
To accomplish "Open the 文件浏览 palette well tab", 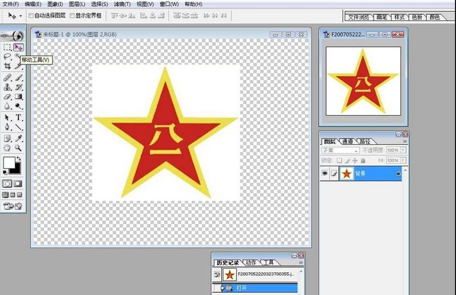I will (359, 17).
